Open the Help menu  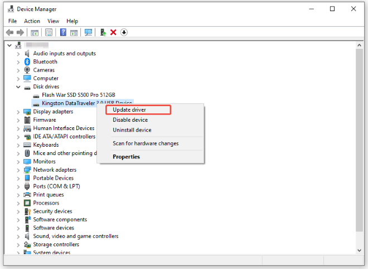(72, 21)
